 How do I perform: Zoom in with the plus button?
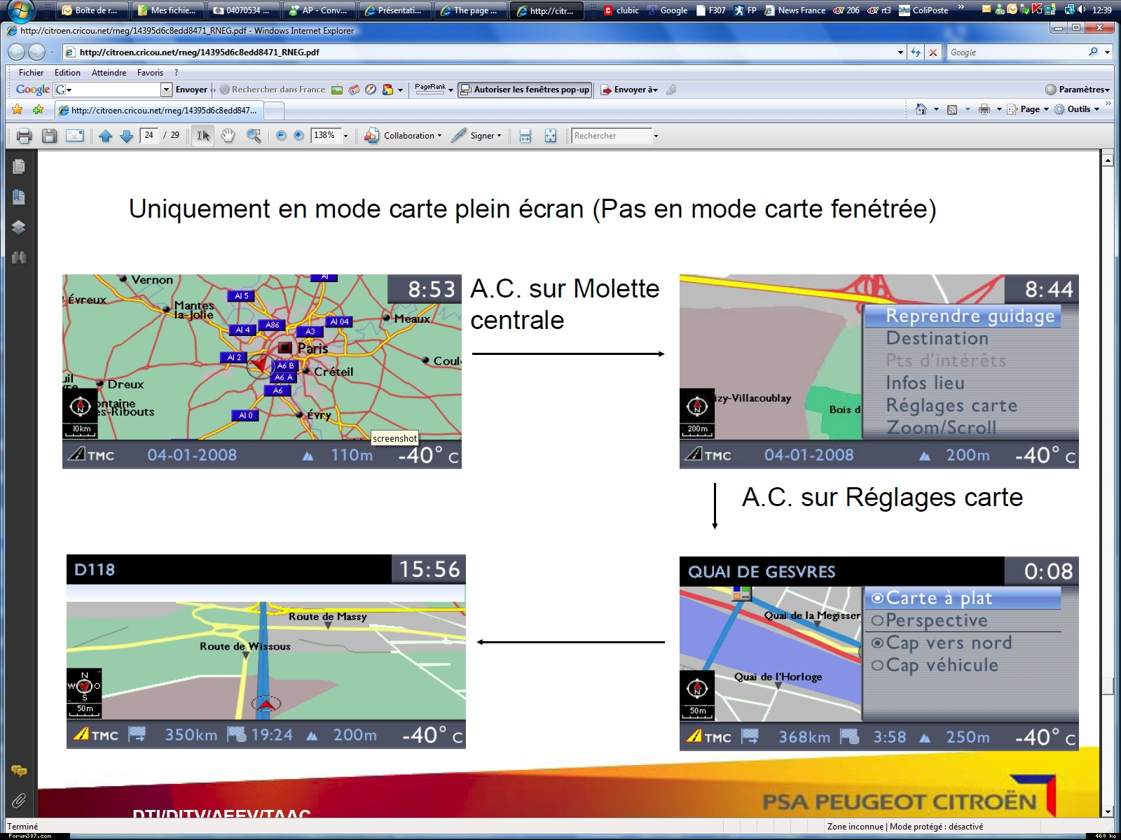[x=298, y=136]
